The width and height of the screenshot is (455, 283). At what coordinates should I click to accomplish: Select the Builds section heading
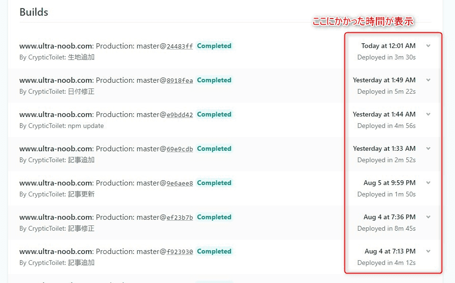[34, 12]
